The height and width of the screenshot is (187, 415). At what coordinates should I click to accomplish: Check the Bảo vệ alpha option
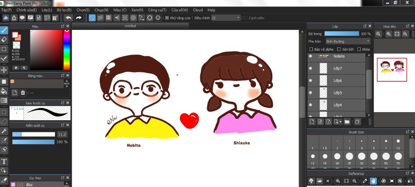click(x=311, y=49)
